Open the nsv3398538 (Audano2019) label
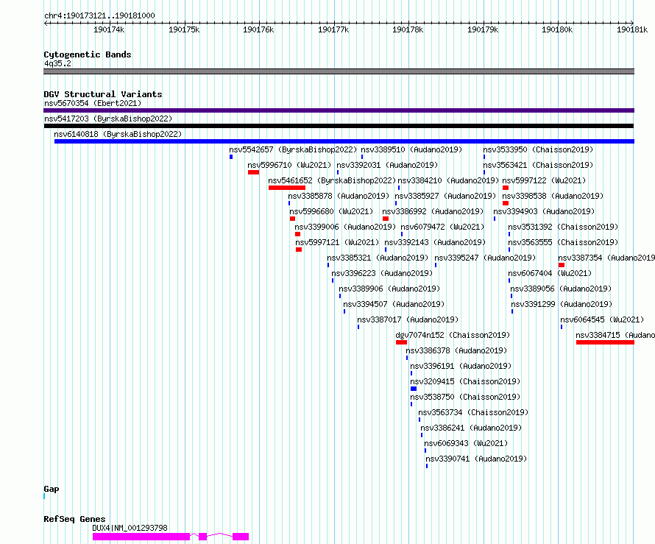655x544 pixels. pyautogui.click(x=553, y=196)
